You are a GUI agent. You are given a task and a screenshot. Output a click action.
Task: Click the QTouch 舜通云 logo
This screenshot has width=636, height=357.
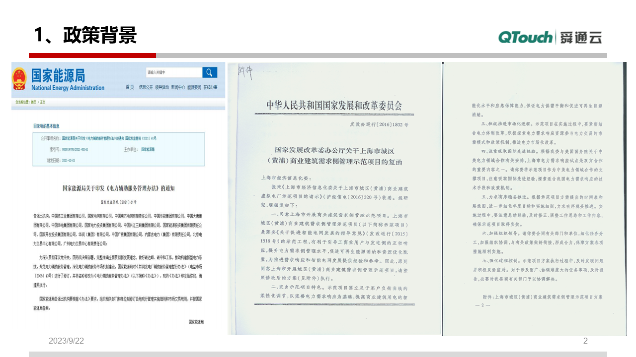click(x=549, y=37)
